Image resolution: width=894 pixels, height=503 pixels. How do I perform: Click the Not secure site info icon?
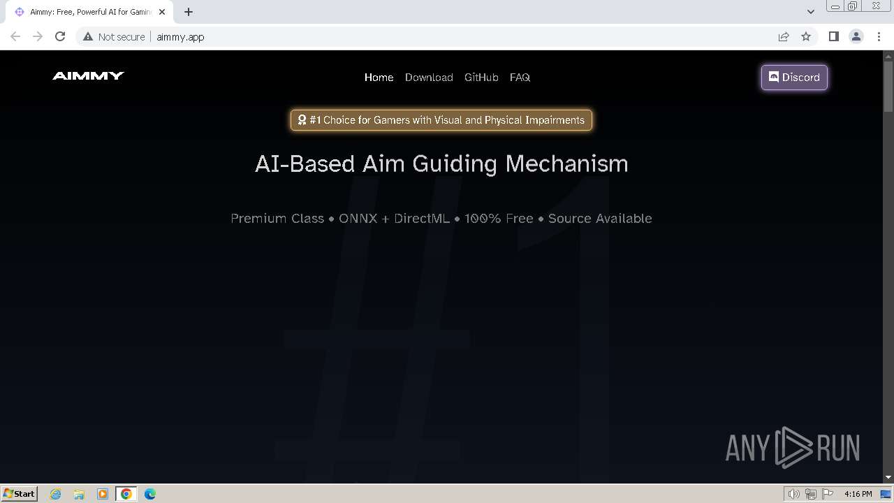click(x=88, y=37)
